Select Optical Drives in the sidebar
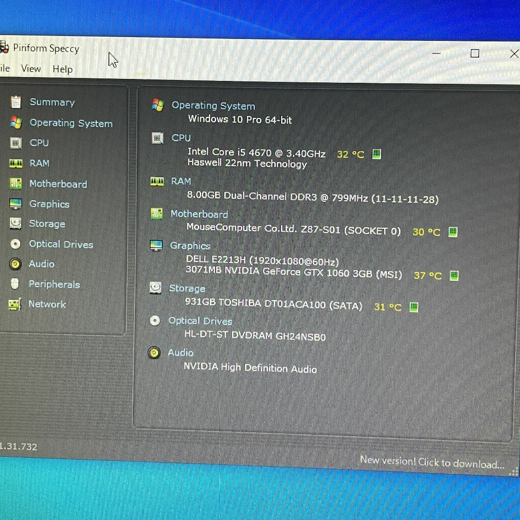The image size is (520, 520). coord(61,245)
